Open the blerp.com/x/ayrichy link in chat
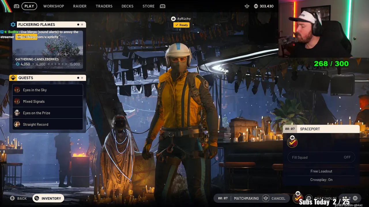 coord(37,37)
